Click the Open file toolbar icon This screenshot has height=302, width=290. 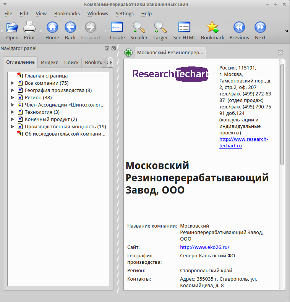(x=12, y=31)
